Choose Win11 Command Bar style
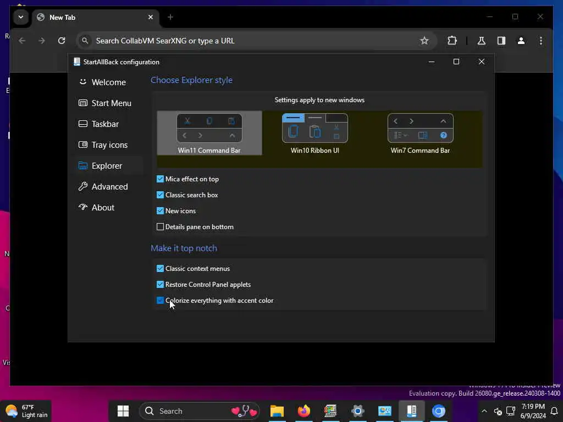The width and height of the screenshot is (563, 422). pyautogui.click(x=209, y=133)
